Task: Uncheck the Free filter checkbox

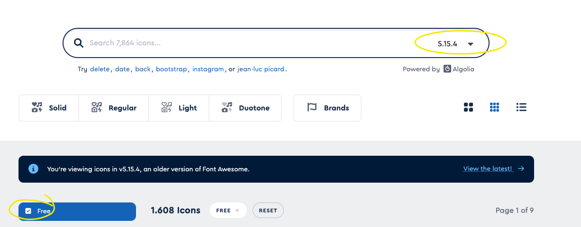Action: tap(28, 211)
